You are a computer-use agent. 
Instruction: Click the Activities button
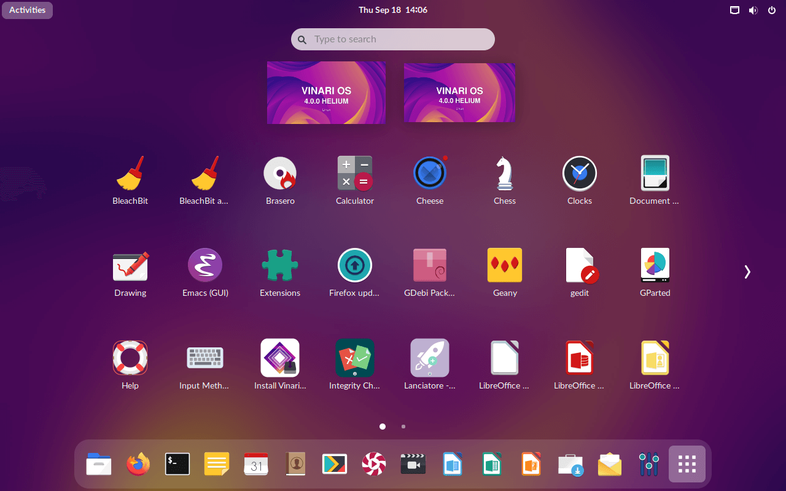pos(28,10)
